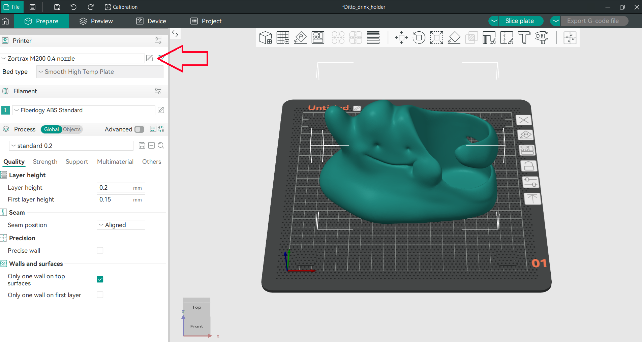
Task: Toggle the Advanced settings switch
Action: (x=139, y=129)
